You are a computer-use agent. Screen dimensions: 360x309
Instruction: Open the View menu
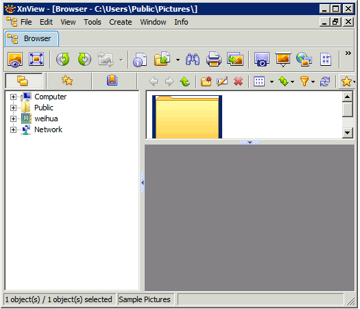pos(68,22)
